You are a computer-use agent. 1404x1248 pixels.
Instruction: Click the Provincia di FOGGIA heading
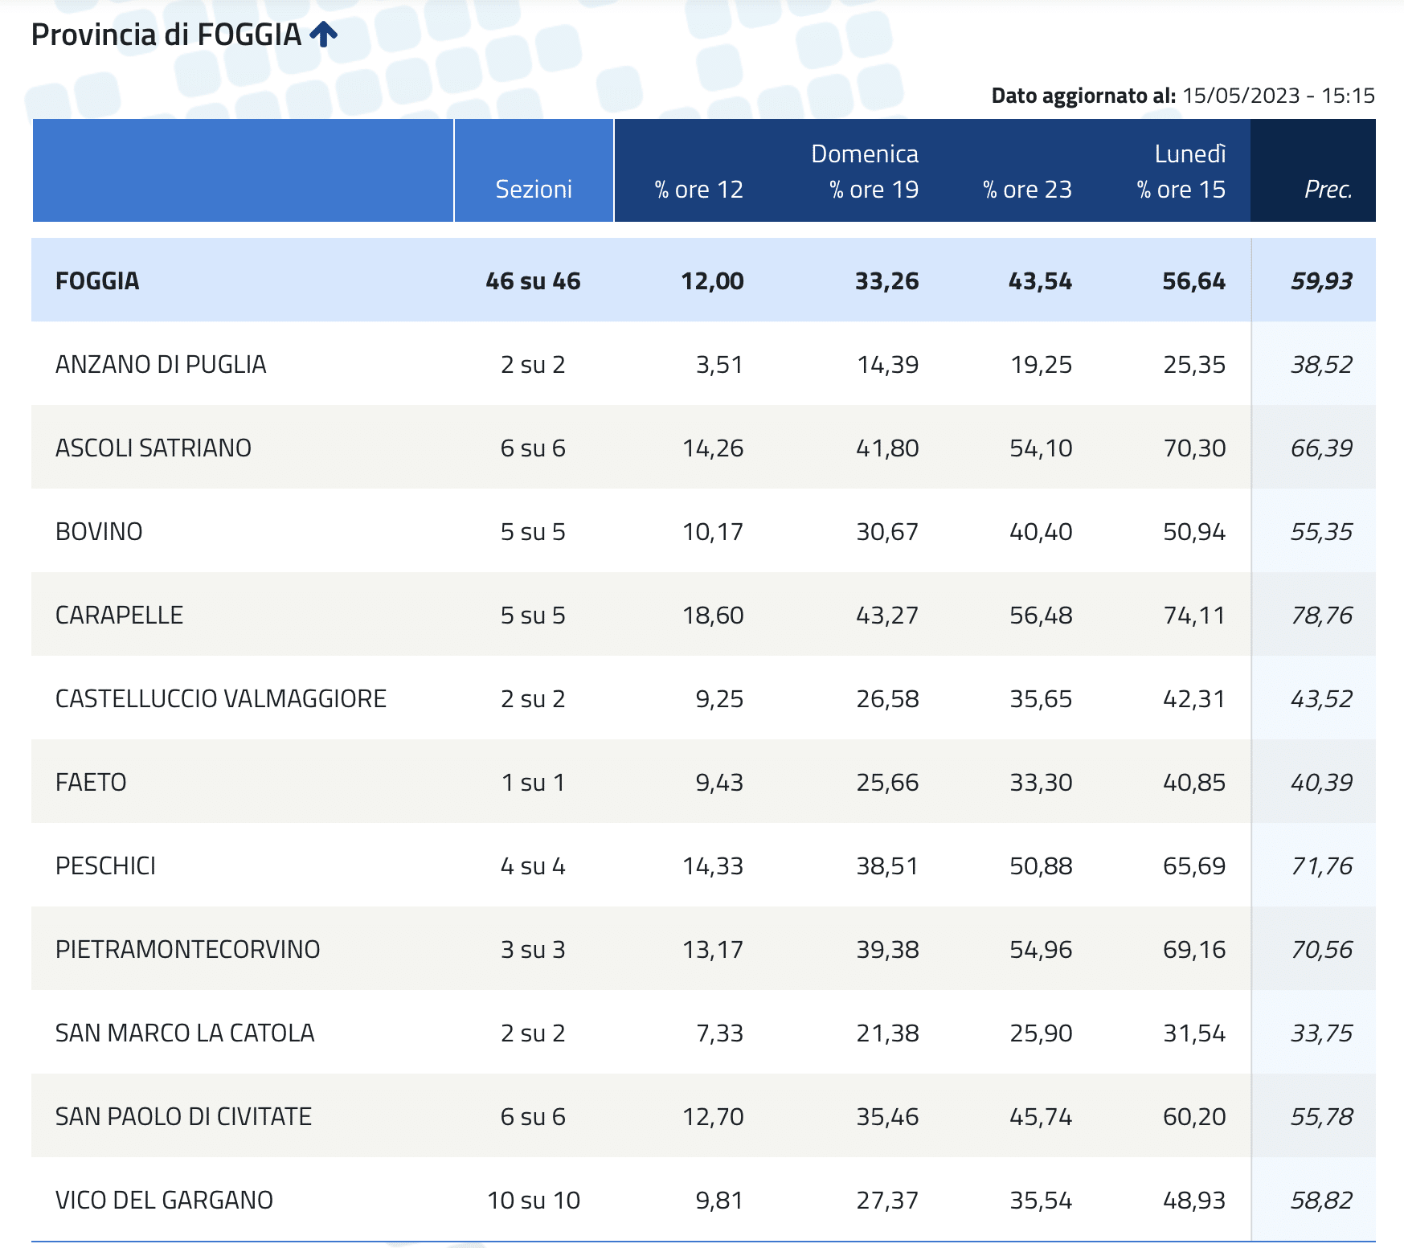(166, 35)
